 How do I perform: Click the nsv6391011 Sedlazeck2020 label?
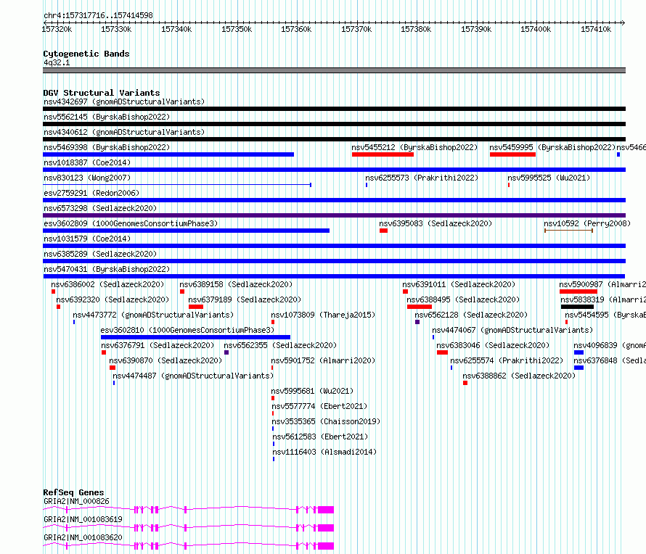pyautogui.click(x=459, y=284)
